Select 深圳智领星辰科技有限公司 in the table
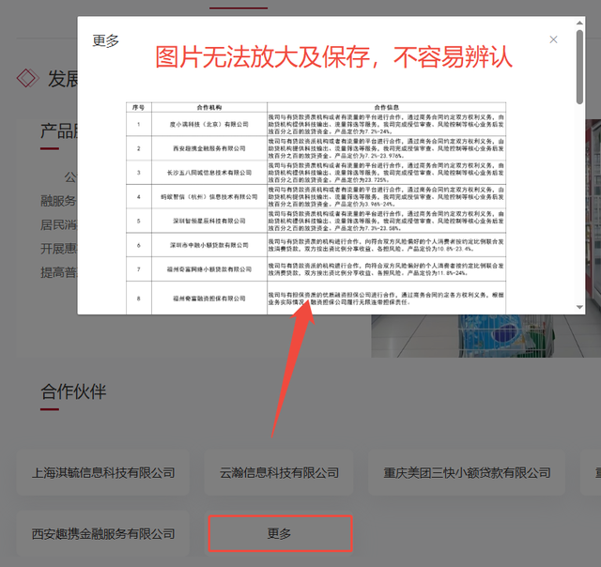601x567 pixels. pos(209,221)
